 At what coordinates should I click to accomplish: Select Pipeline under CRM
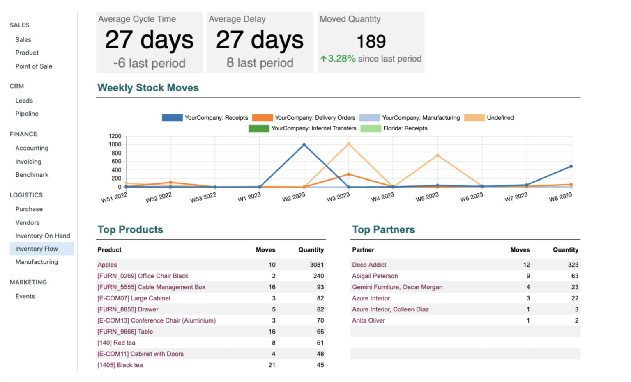click(x=27, y=114)
